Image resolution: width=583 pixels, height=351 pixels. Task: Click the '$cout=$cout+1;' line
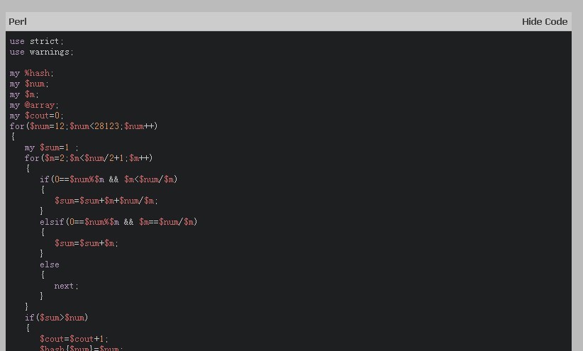(x=74, y=339)
